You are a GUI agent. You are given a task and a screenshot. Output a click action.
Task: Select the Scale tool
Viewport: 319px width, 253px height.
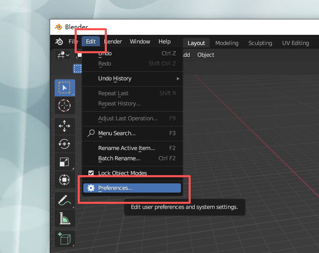(64, 162)
